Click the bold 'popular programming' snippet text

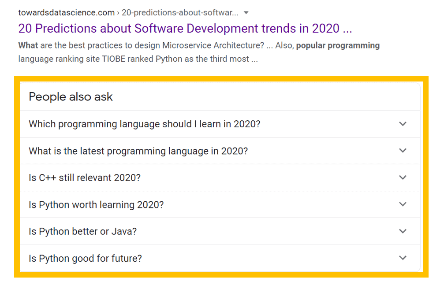pyautogui.click(x=338, y=45)
